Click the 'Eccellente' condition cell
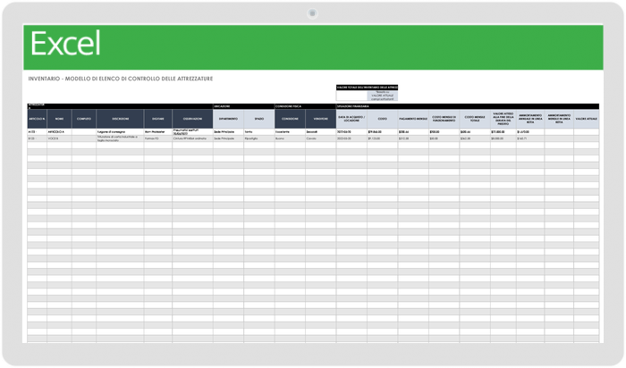 (x=290, y=132)
